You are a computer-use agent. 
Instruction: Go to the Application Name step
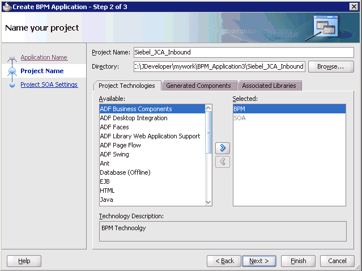[x=44, y=57]
